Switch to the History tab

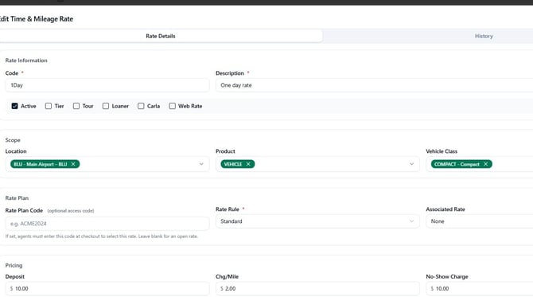click(x=484, y=36)
